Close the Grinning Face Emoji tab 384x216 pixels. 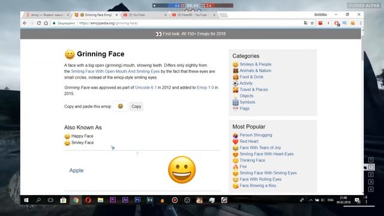click(116, 15)
